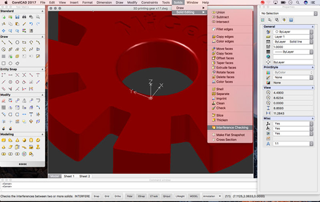Switch to the Sheet 1 tab
This screenshot has width=320, height=202.
pyautogui.click(x=69, y=176)
